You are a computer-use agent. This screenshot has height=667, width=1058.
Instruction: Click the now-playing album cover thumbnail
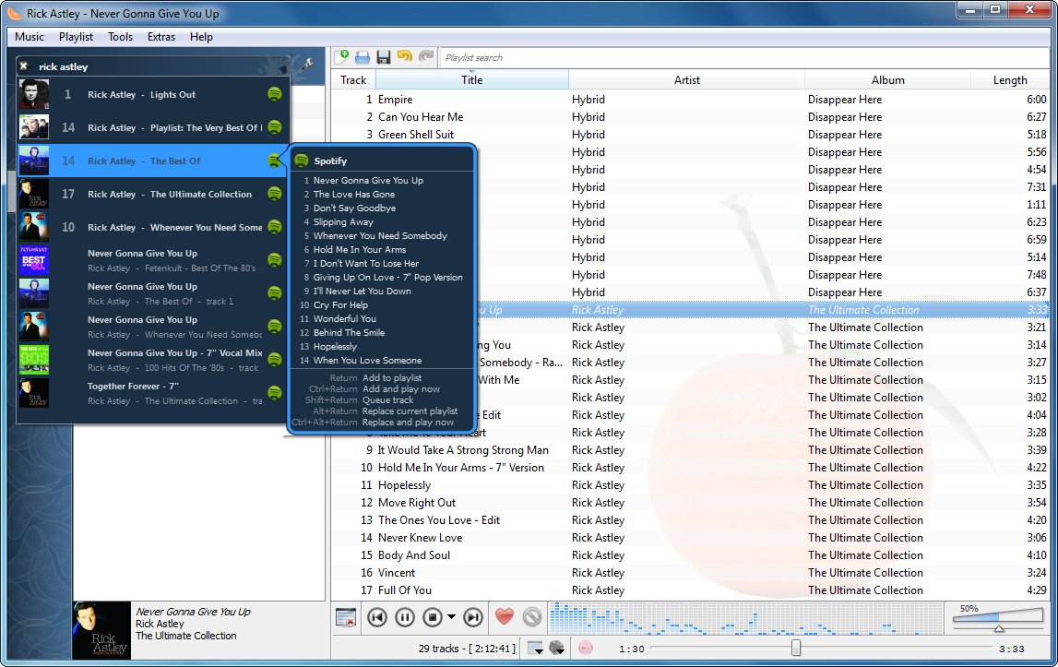pyautogui.click(x=101, y=630)
